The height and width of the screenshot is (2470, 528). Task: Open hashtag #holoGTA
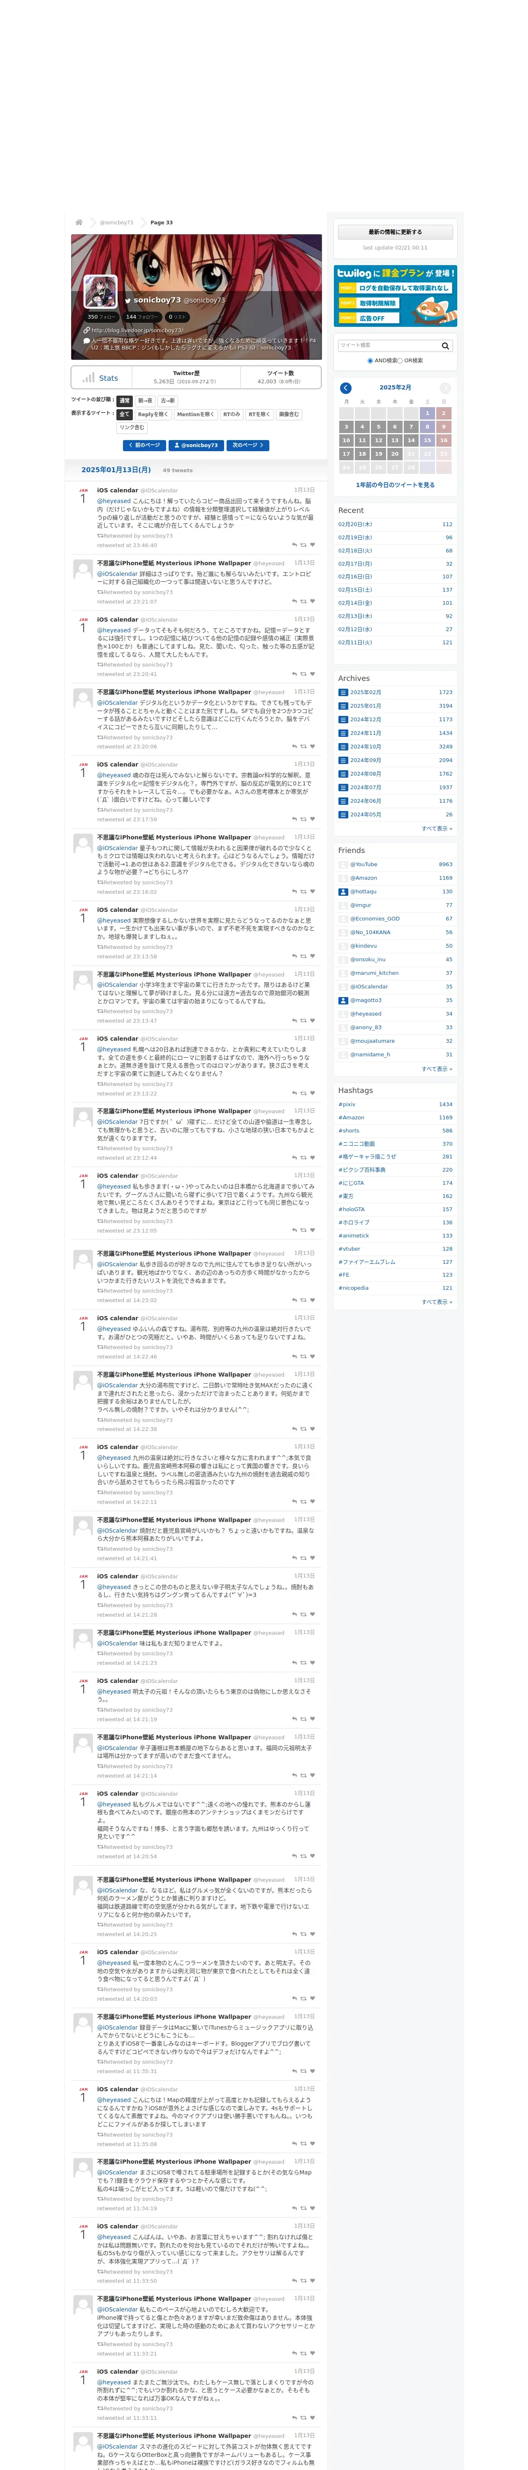pyautogui.click(x=352, y=1209)
